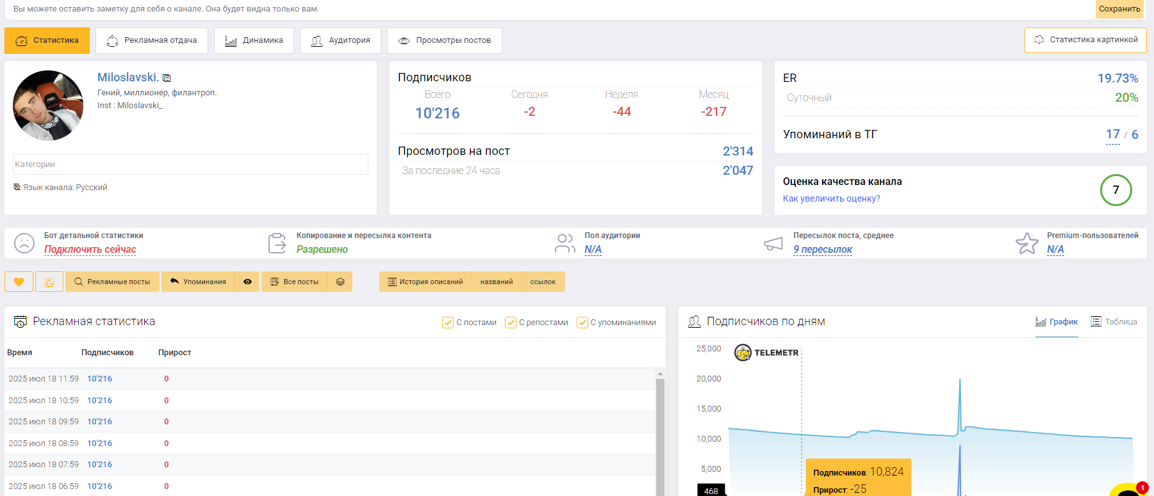The image size is (1154, 496).
Task: Click the Telemetr logo on the chart
Action: [767, 353]
